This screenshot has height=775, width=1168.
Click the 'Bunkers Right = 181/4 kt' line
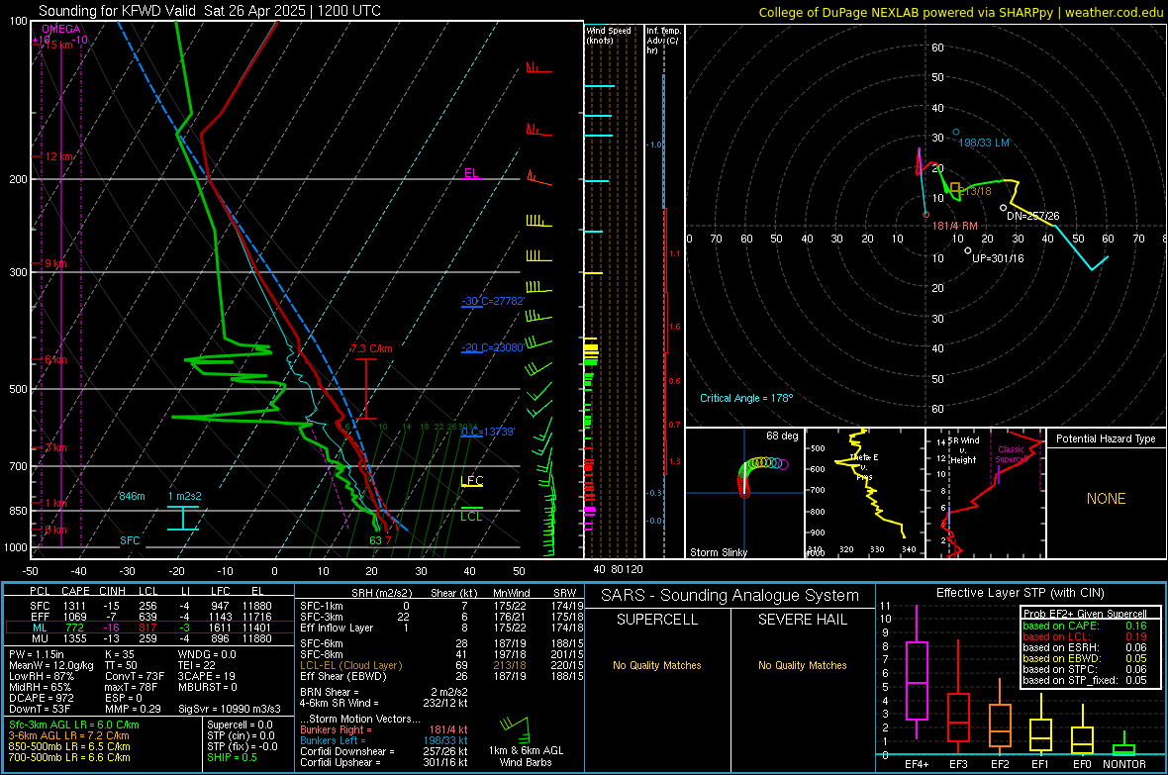384,729
